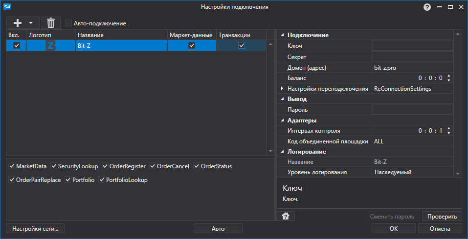Click the Проверить button
Viewport: 468px width, 239px height.
tap(442, 217)
